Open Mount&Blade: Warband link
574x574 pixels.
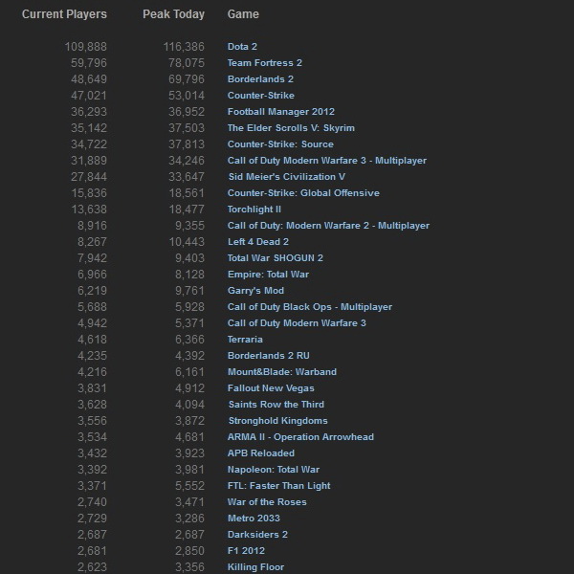282,372
